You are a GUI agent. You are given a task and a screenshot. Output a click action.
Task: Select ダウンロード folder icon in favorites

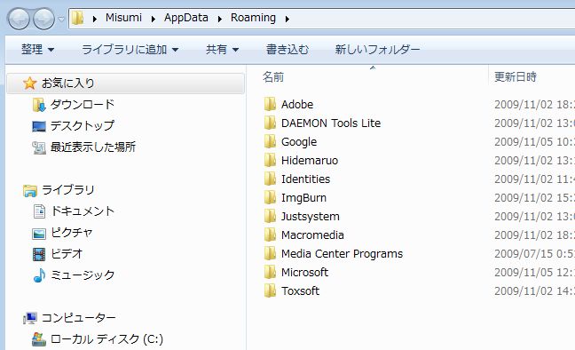click(x=39, y=105)
